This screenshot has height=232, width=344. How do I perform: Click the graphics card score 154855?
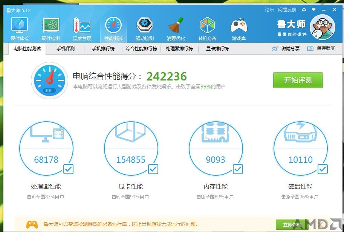tap(131, 160)
